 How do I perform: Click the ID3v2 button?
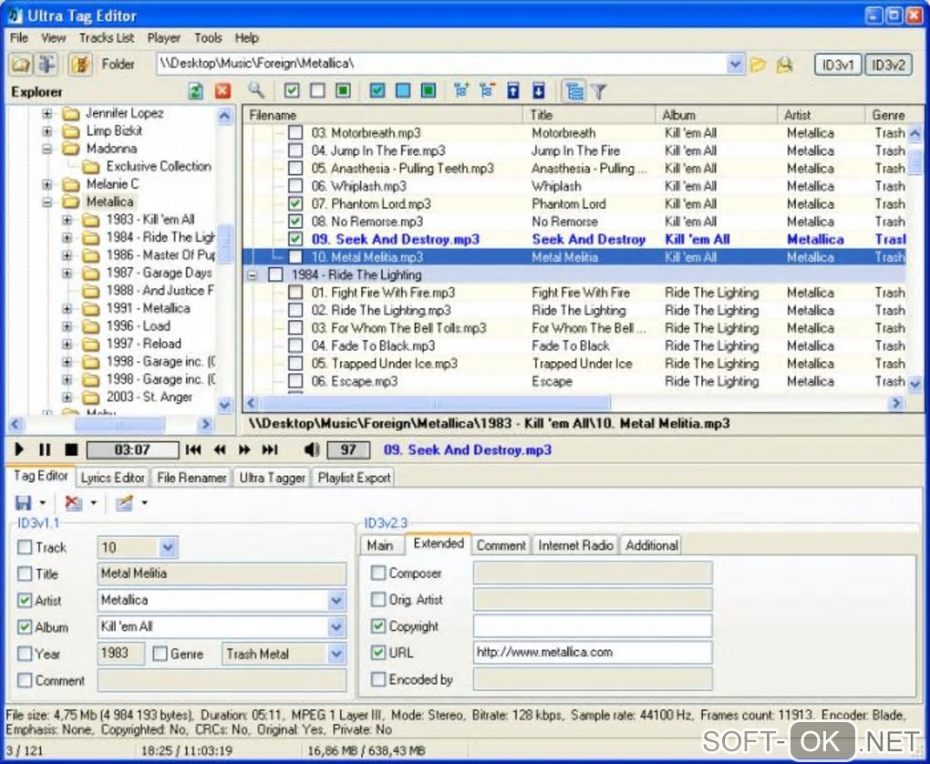click(887, 64)
